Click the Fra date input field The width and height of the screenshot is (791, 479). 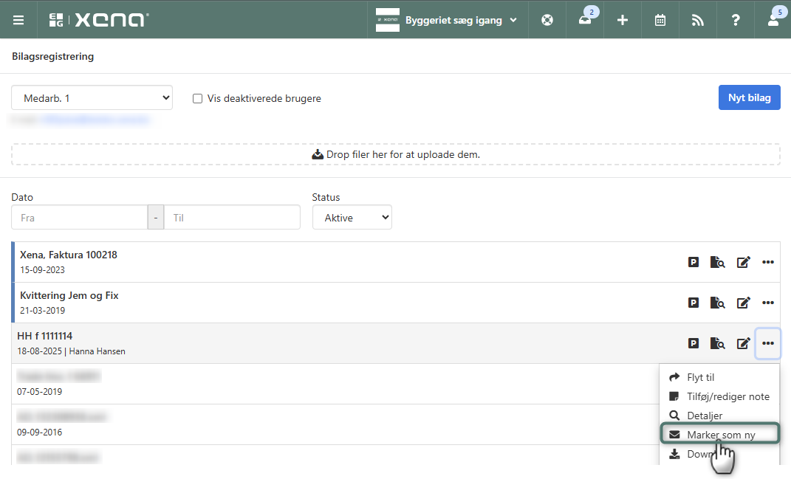point(80,218)
